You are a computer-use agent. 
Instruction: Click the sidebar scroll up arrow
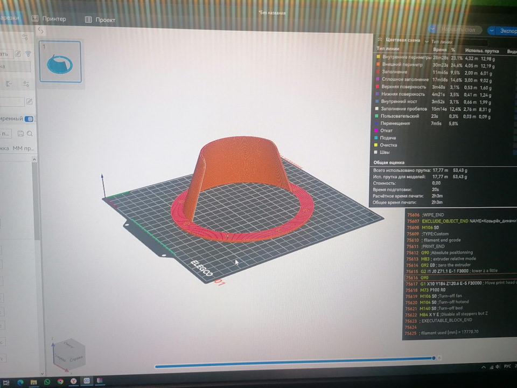[x=34, y=160]
